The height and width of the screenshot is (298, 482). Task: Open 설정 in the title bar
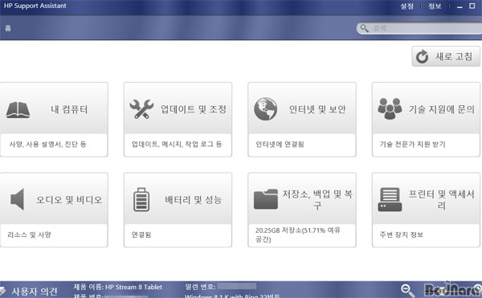coord(407,6)
